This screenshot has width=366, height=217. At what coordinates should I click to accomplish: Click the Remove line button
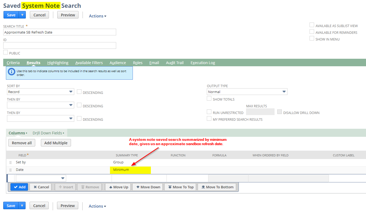tap(90, 187)
